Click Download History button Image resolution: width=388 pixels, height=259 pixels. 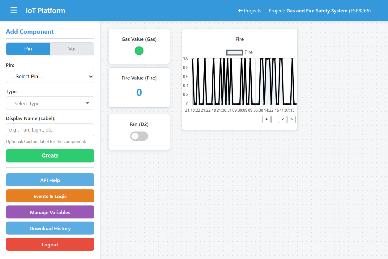pos(50,228)
